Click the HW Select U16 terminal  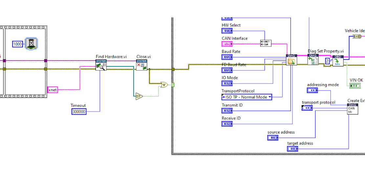coord(227,31)
